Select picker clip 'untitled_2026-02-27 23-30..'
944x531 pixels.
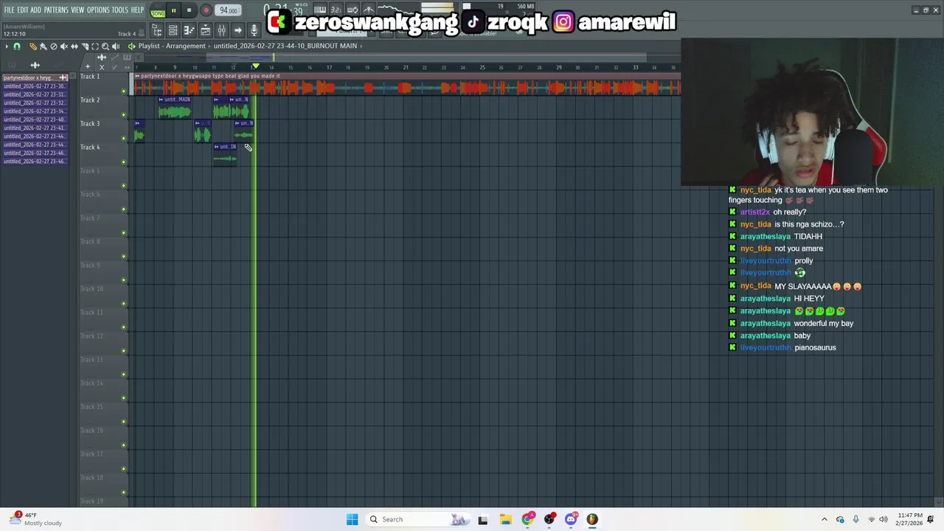point(35,86)
